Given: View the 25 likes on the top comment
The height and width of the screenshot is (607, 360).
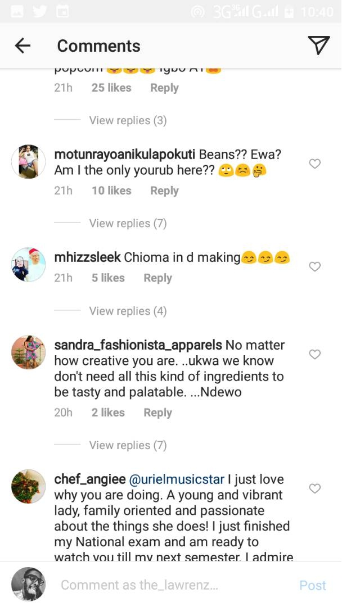Looking at the screenshot, I should (111, 88).
